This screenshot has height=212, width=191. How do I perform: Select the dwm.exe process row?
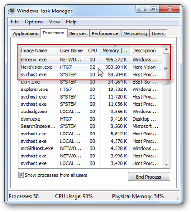pyautogui.click(x=90, y=119)
